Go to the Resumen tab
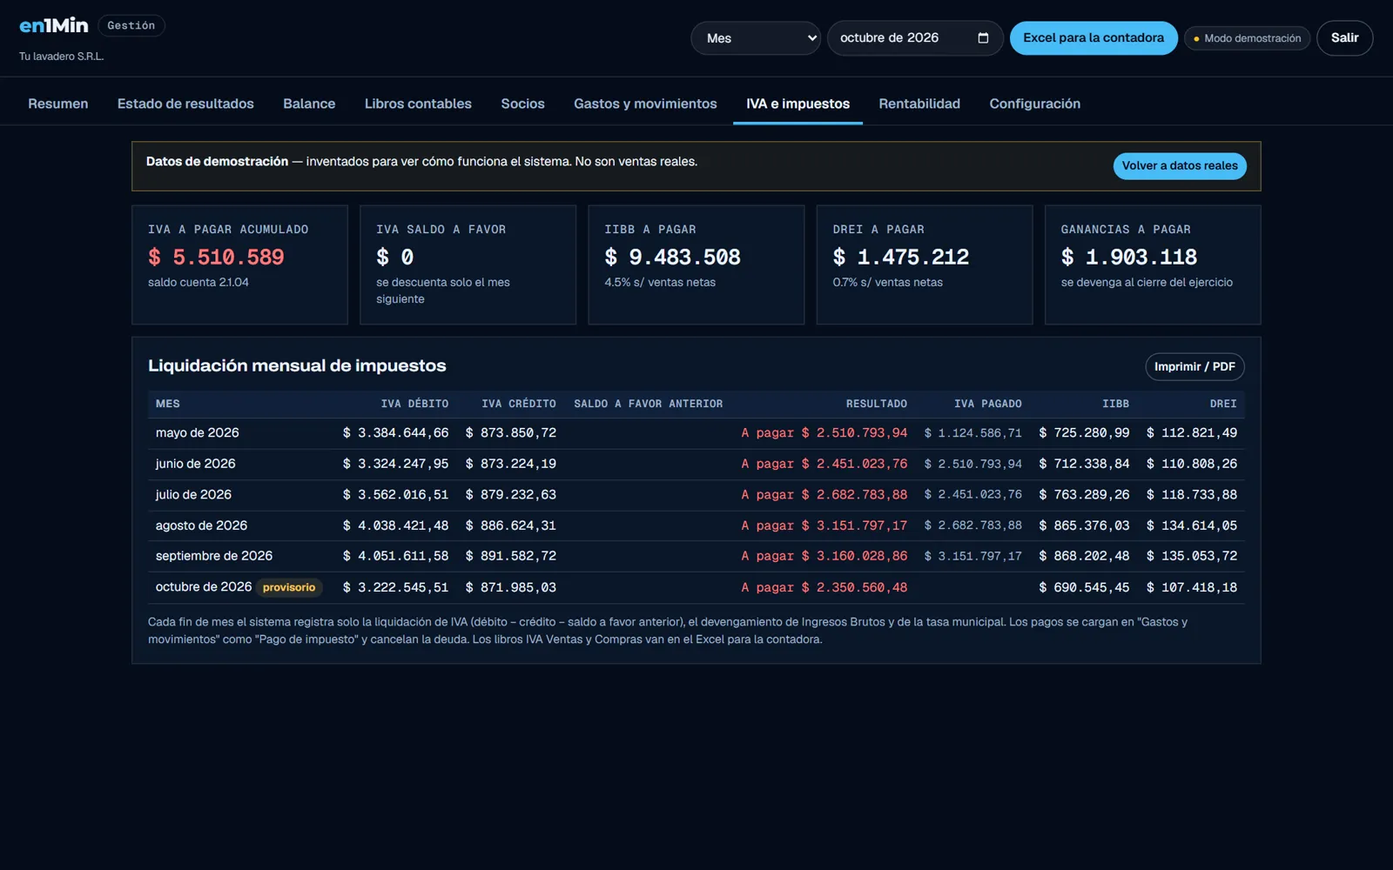 [x=58, y=104]
